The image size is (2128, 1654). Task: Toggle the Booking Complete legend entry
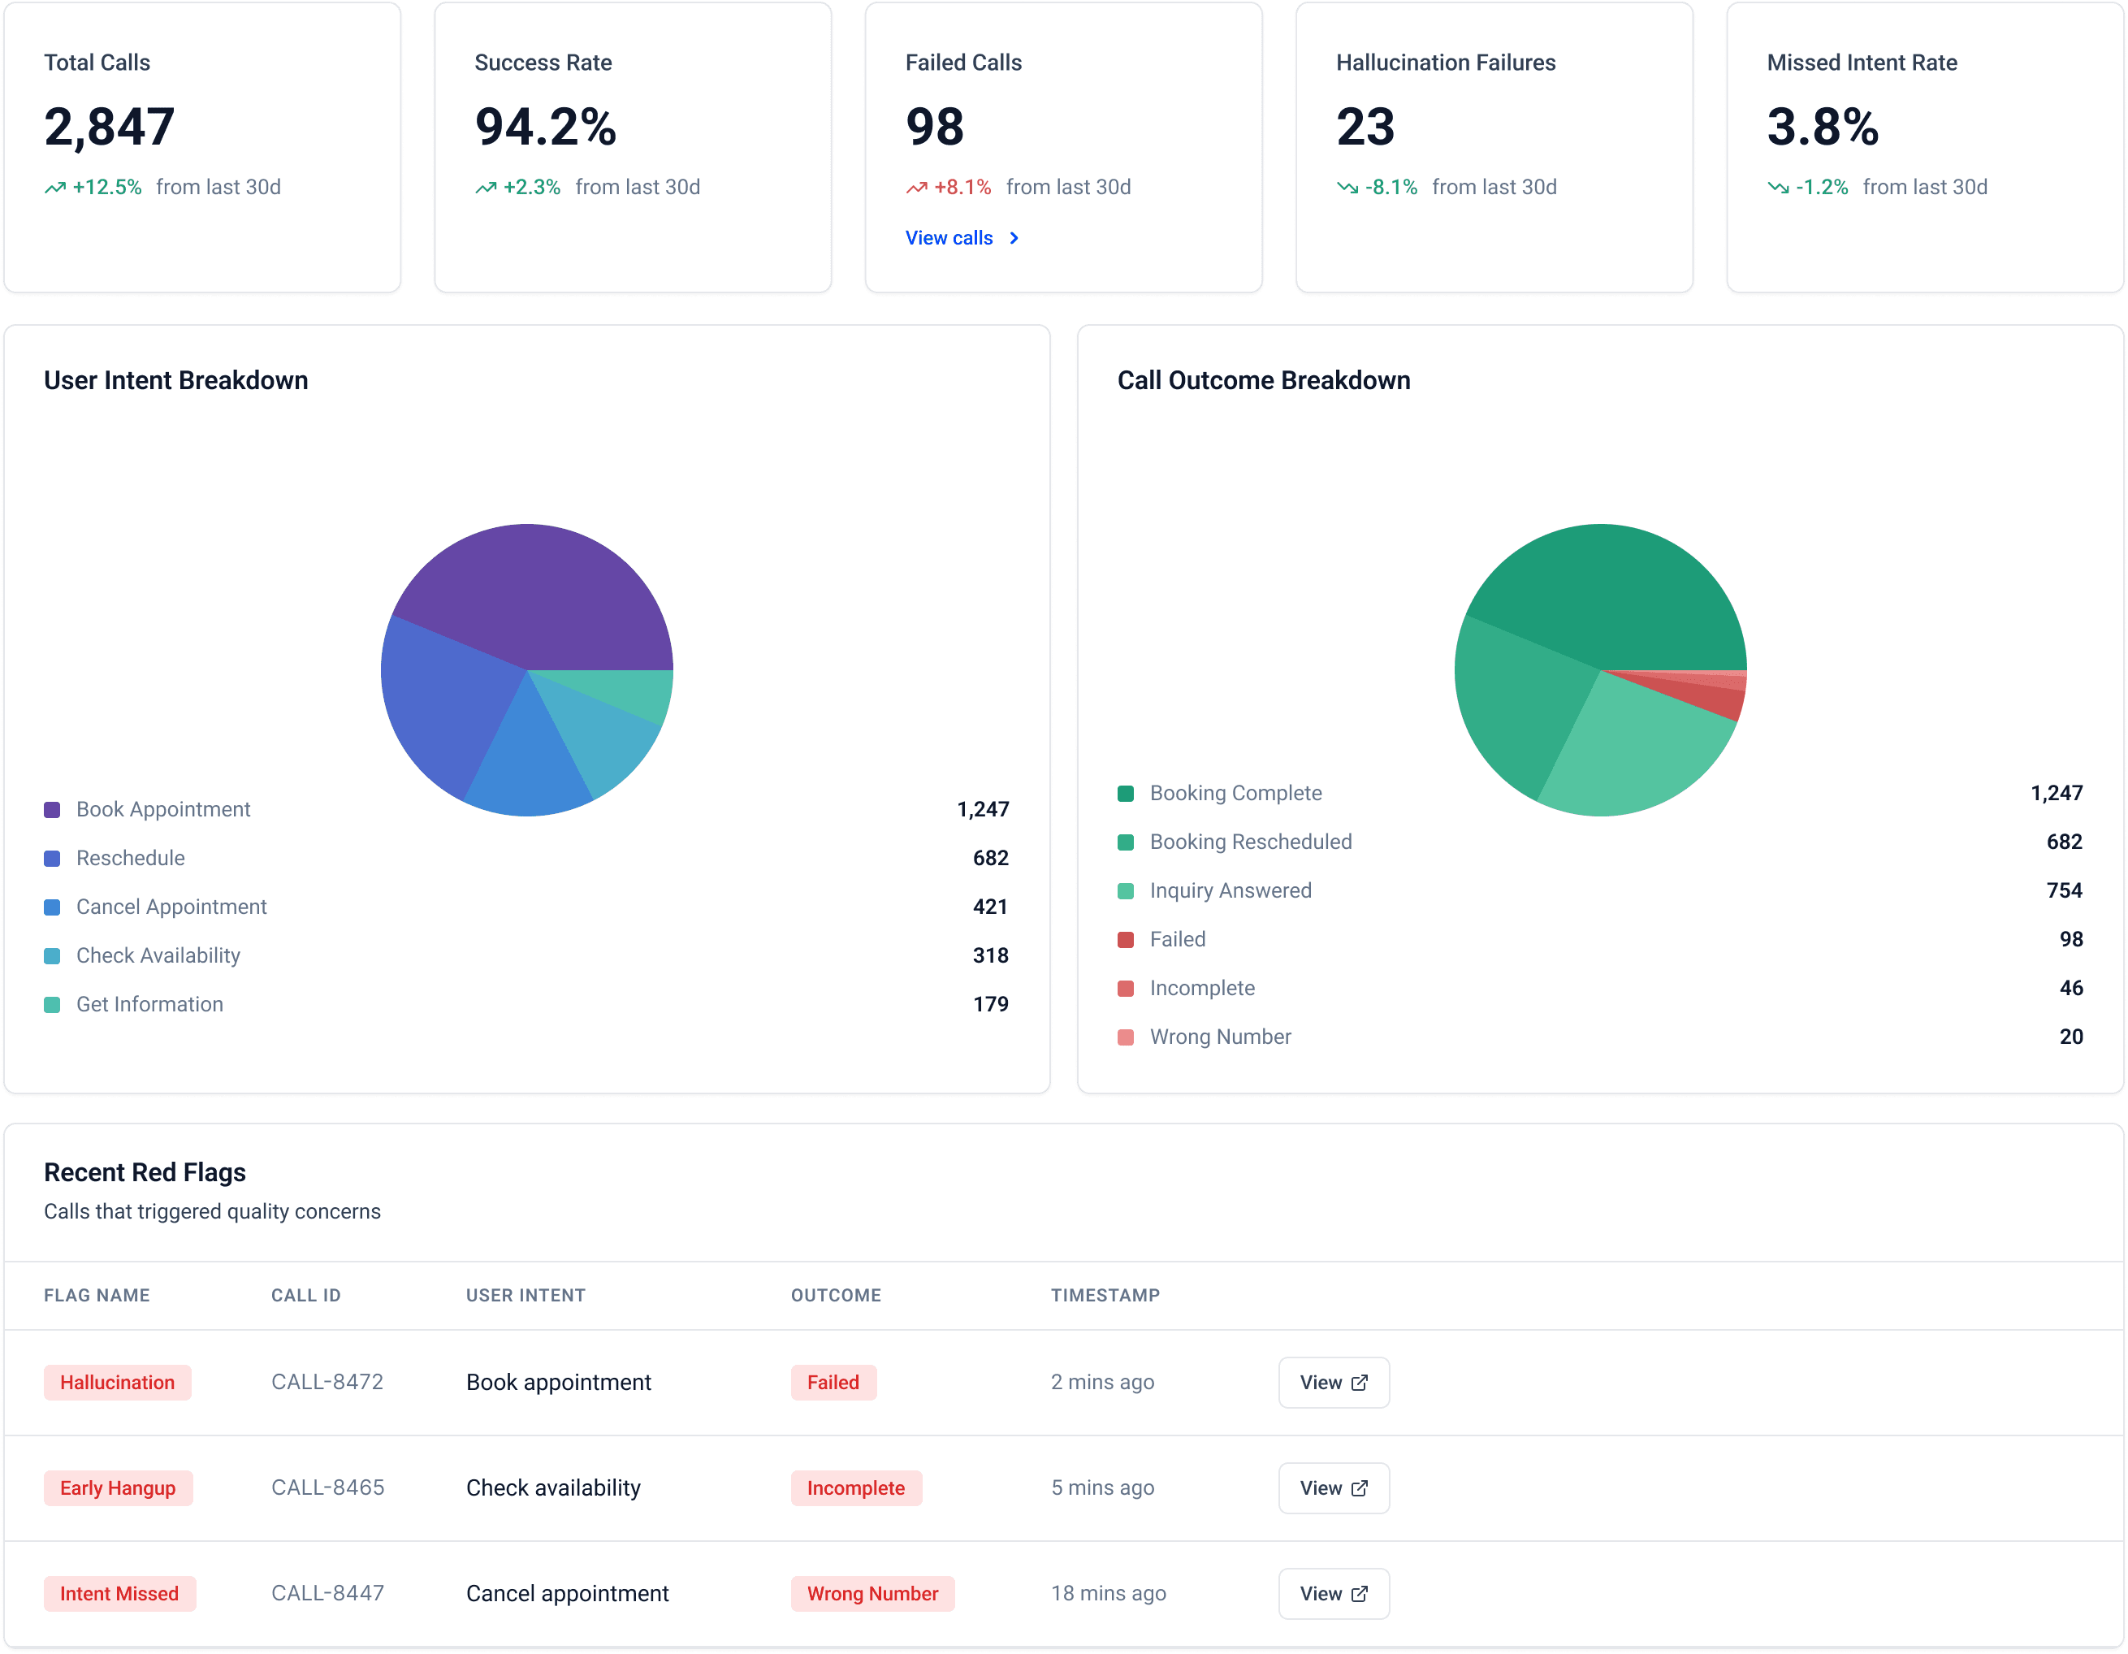pyautogui.click(x=1235, y=792)
